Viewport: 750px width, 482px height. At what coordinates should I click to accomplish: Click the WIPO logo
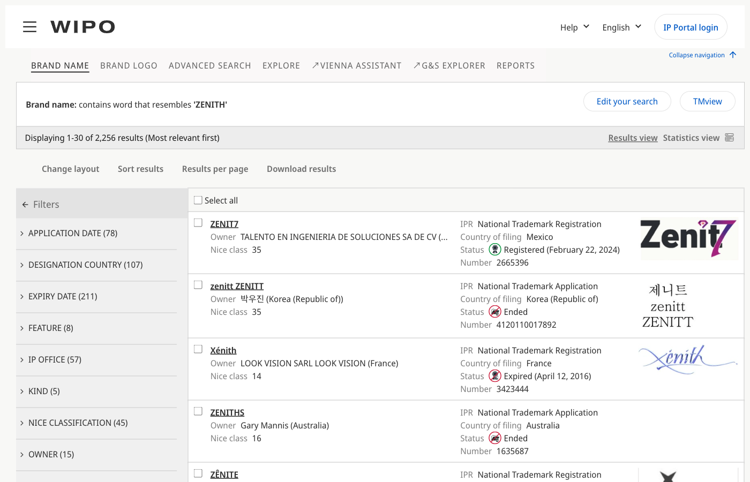click(x=83, y=27)
